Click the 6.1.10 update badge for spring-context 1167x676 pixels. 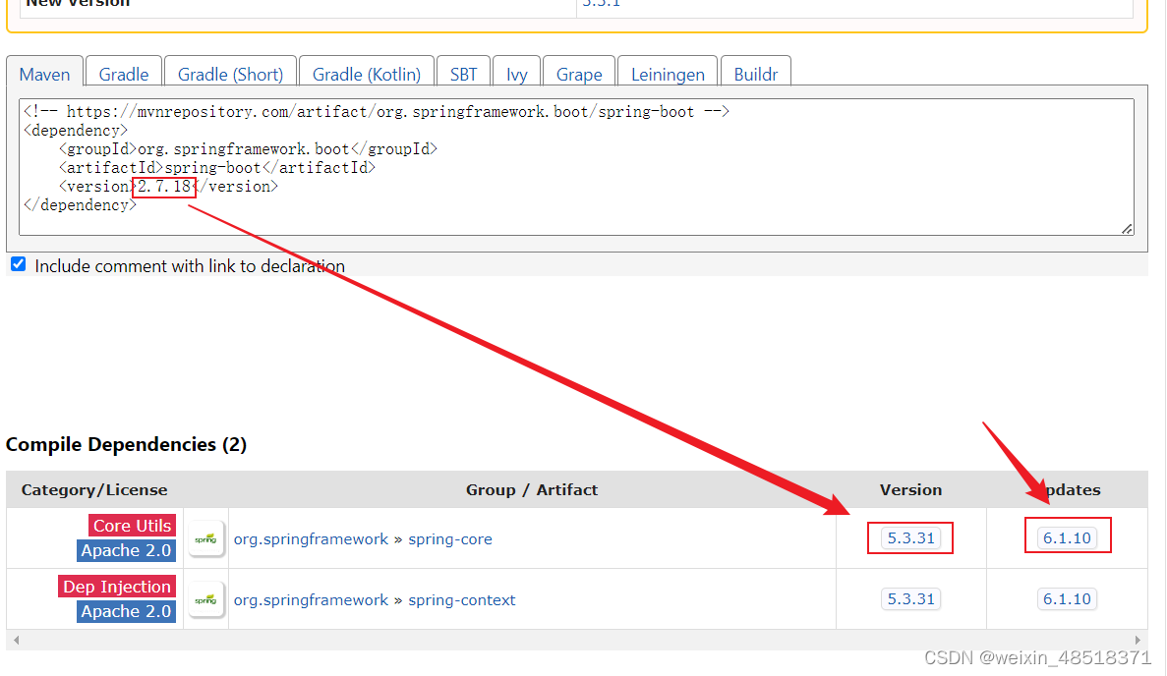1067,598
